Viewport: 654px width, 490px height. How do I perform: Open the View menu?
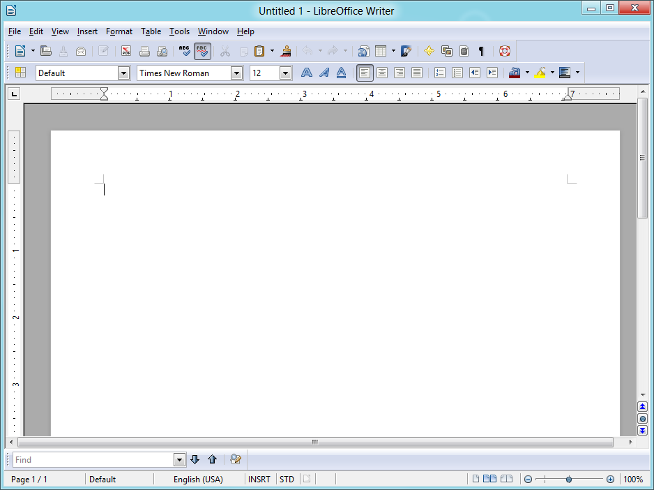click(60, 31)
